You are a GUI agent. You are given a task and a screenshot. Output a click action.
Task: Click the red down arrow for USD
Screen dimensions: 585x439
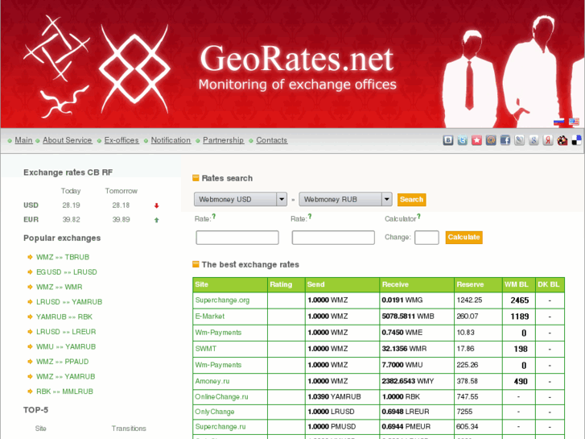[x=157, y=205]
